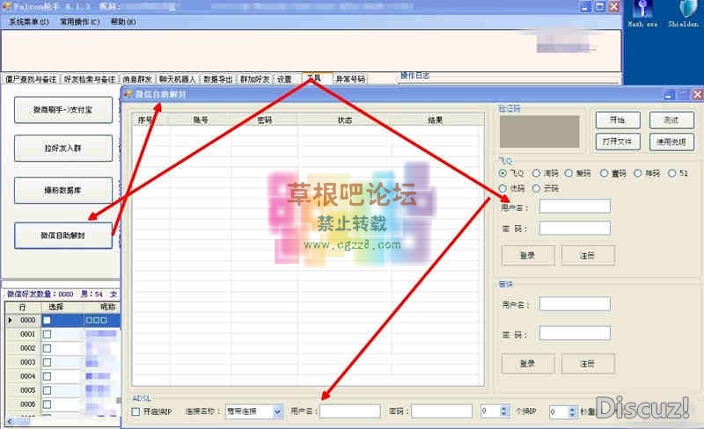Focus the 密码 field in 飞Q panel
The height and width of the screenshot is (429, 704).
[575, 228]
